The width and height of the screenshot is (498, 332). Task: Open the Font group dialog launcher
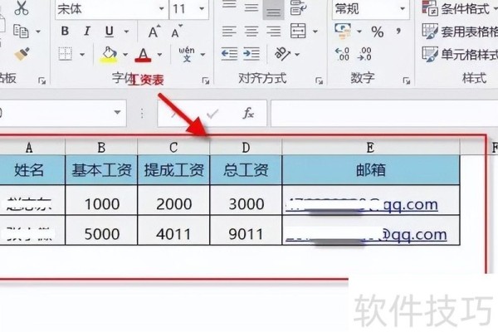206,81
